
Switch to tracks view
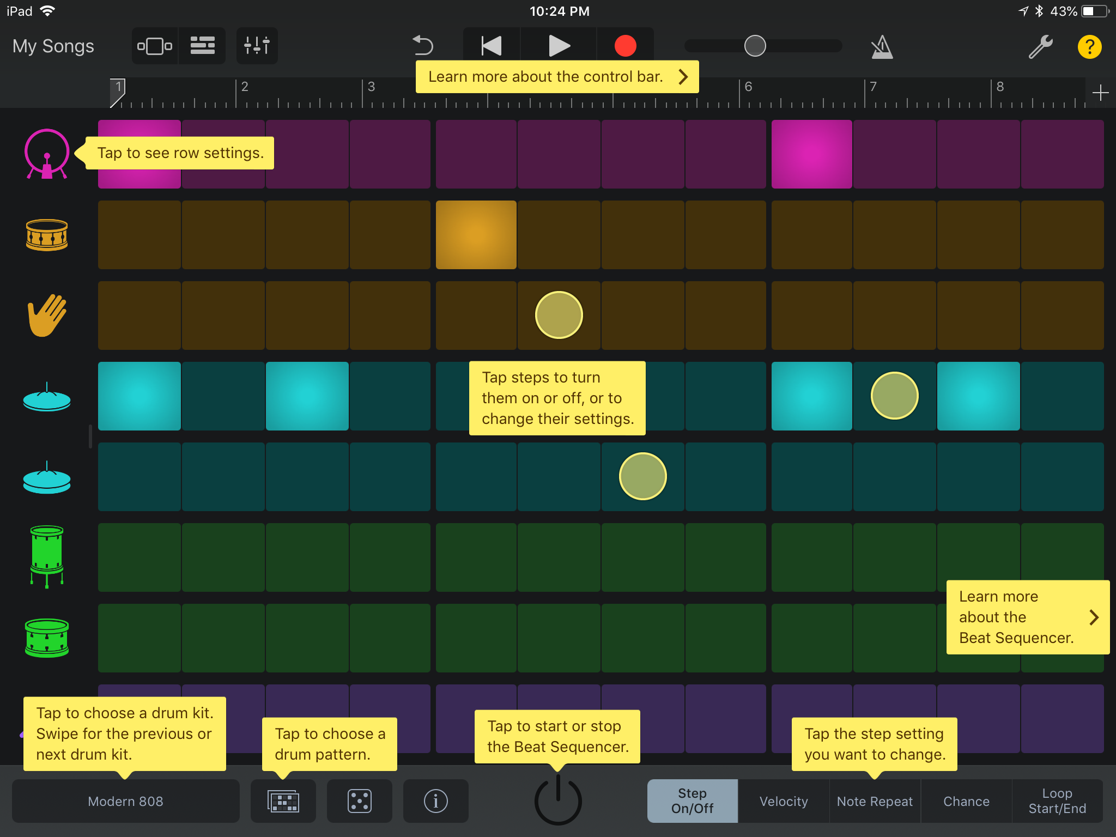click(x=202, y=46)
